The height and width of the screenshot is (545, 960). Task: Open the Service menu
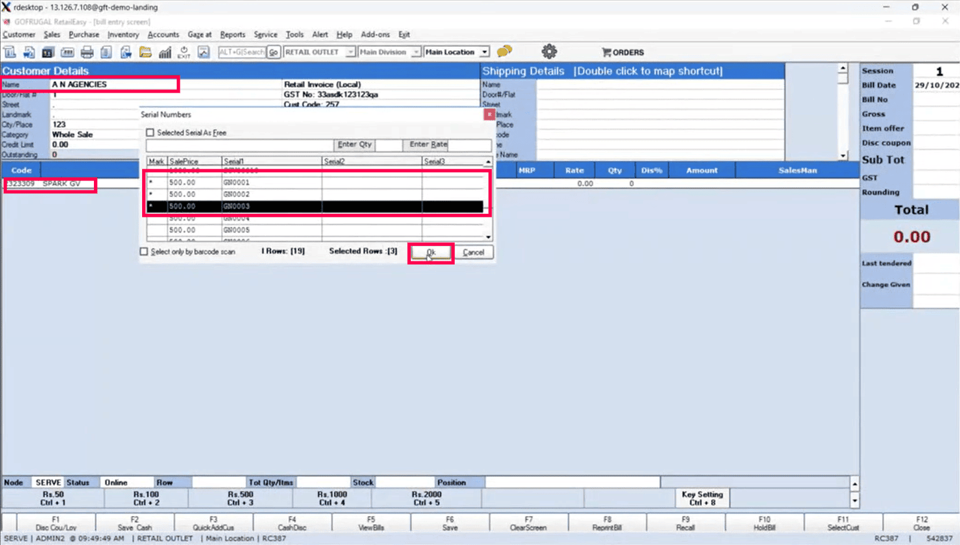(x=266, y=35)
